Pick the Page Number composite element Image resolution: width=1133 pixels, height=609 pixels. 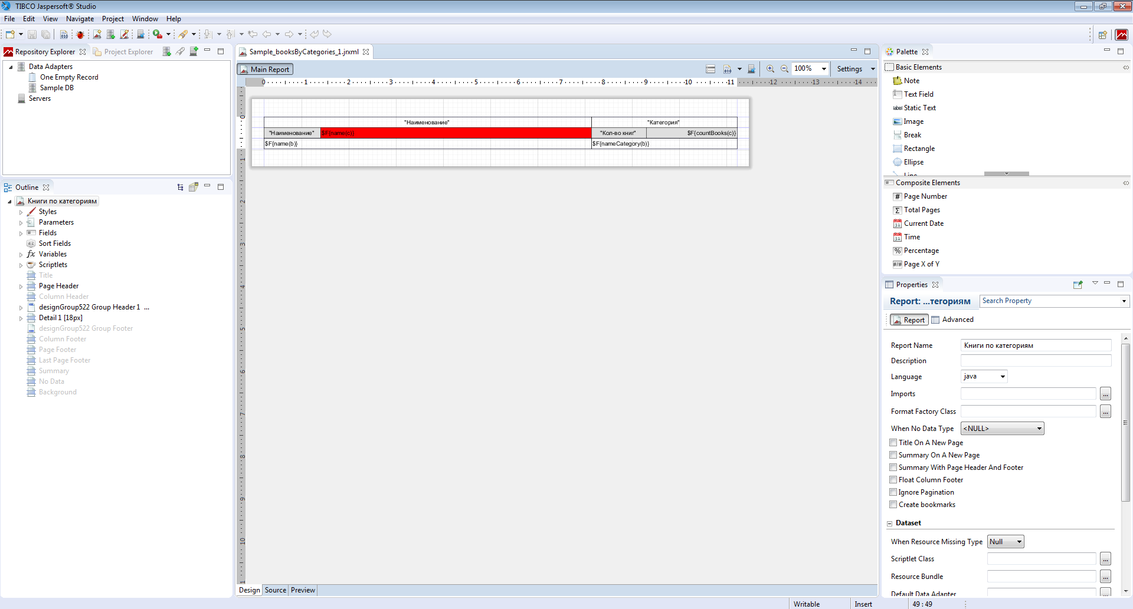pos(925,196)
